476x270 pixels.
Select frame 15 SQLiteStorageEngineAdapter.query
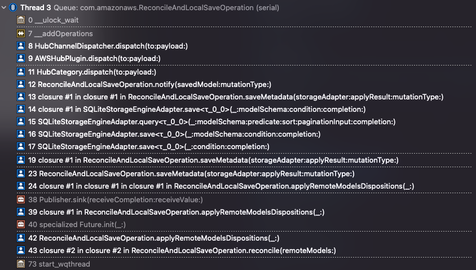point(212,122)
